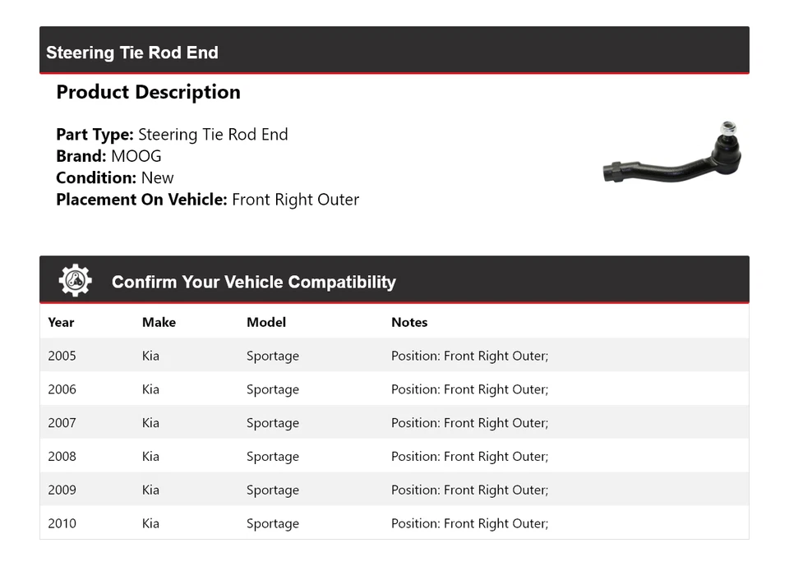
Task: Click the 2008 year cell
Action: coord(62,457)
